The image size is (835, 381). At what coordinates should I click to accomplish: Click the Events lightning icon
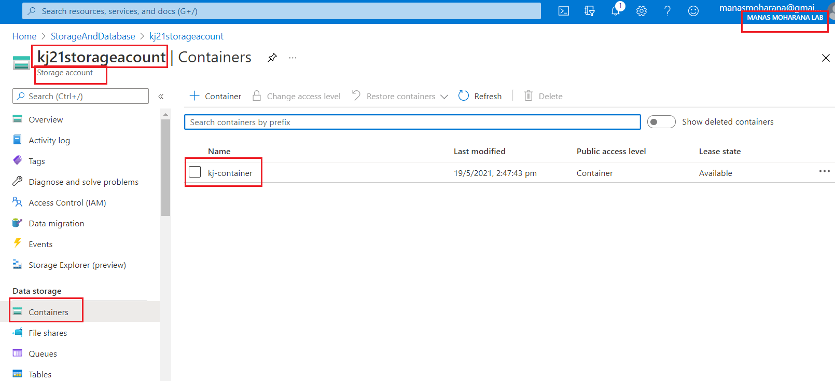pyautogui.click(x=18, y=243)
